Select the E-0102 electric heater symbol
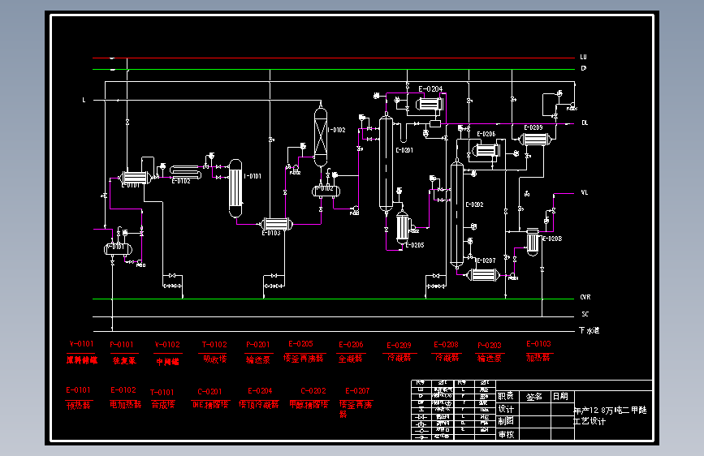Viewport: 704px width, 456px height. (x=185, y=172)
